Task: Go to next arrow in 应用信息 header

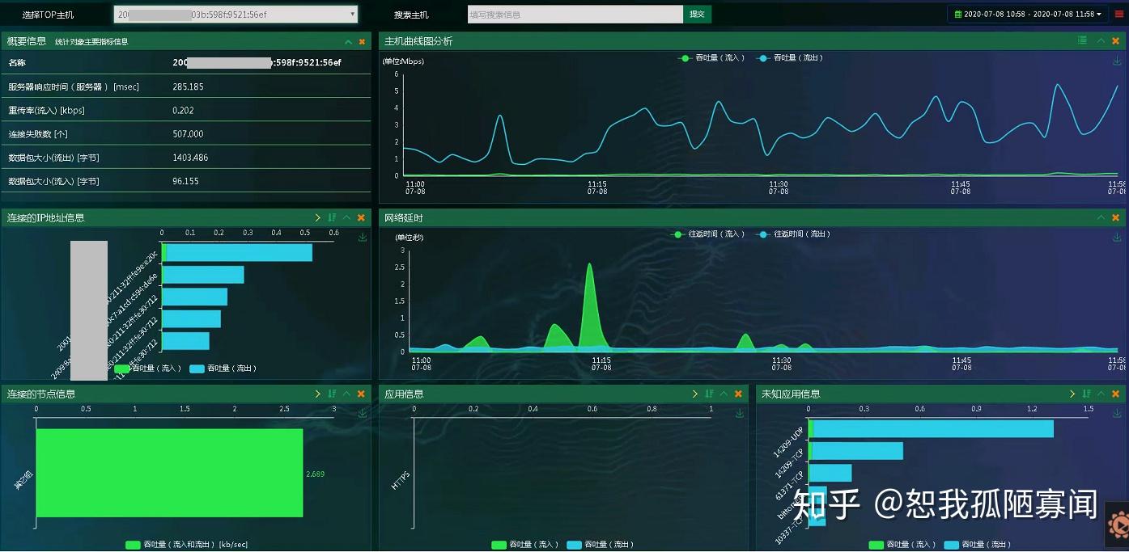Action: pos(695,394)
